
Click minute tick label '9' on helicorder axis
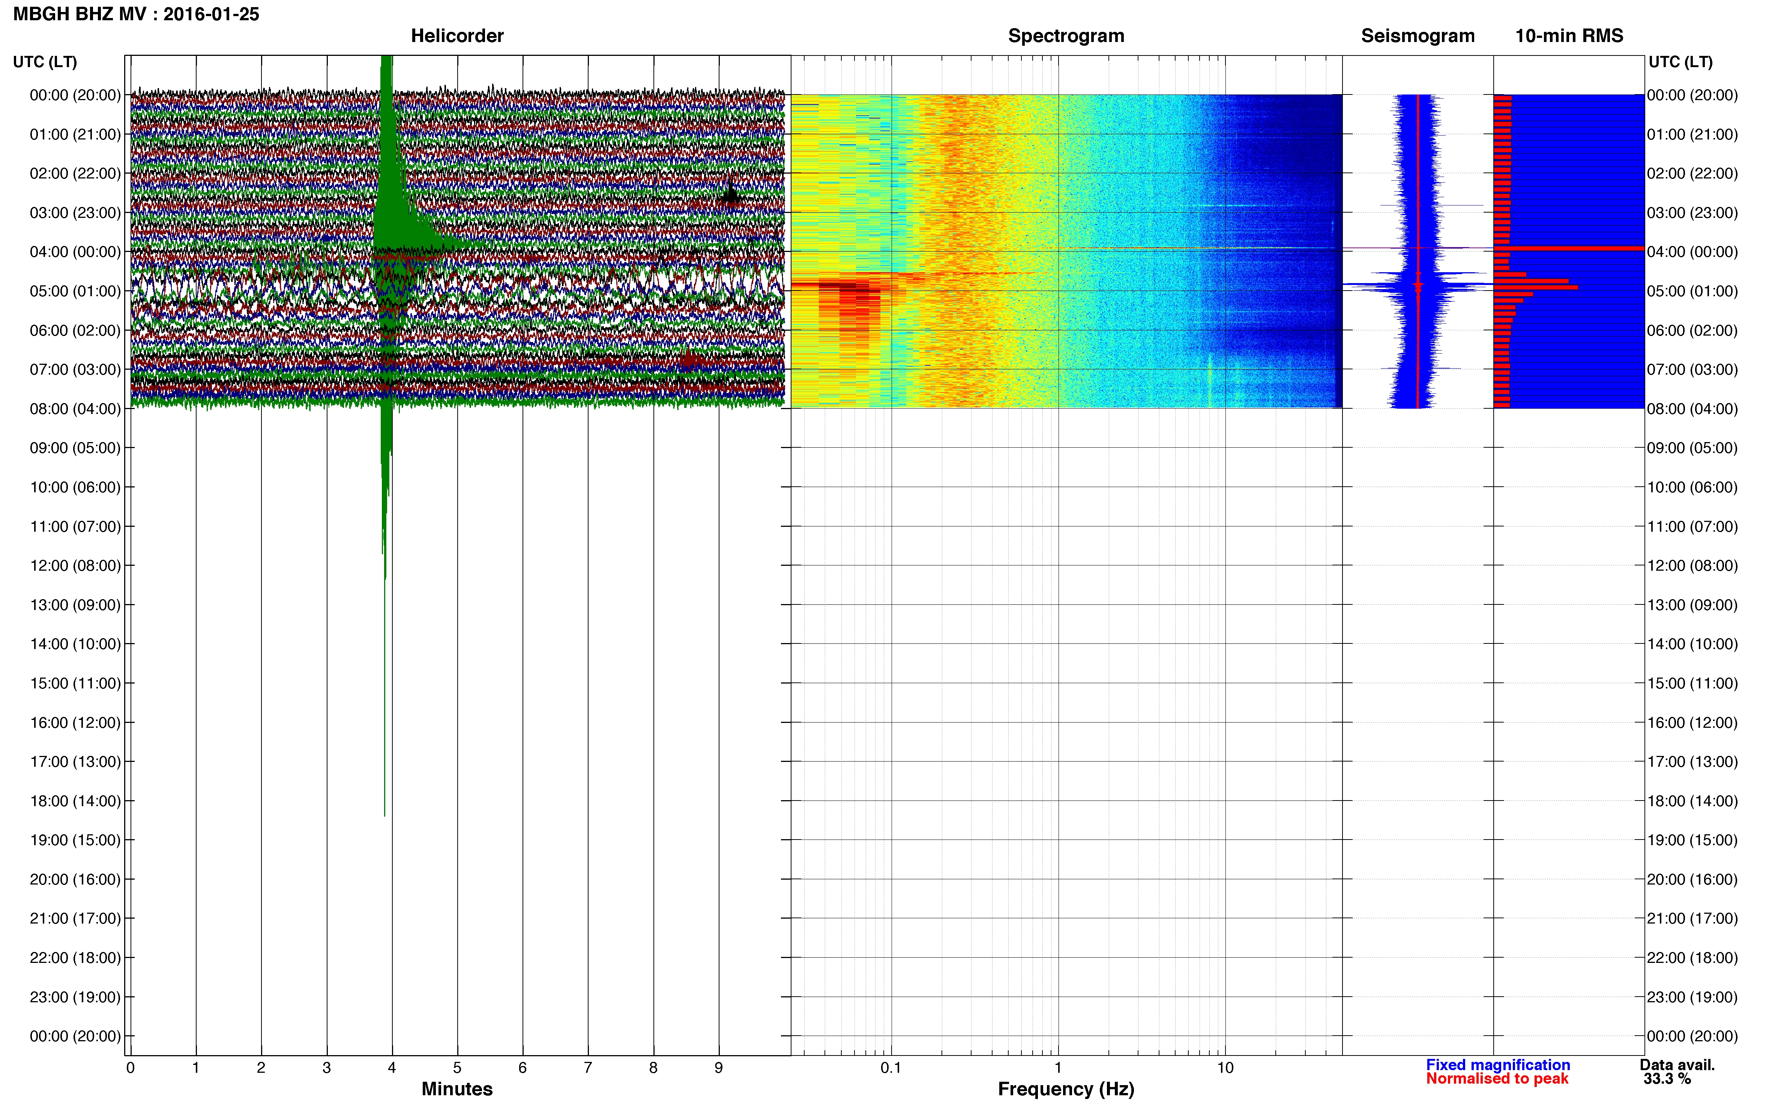(719, 1068)
